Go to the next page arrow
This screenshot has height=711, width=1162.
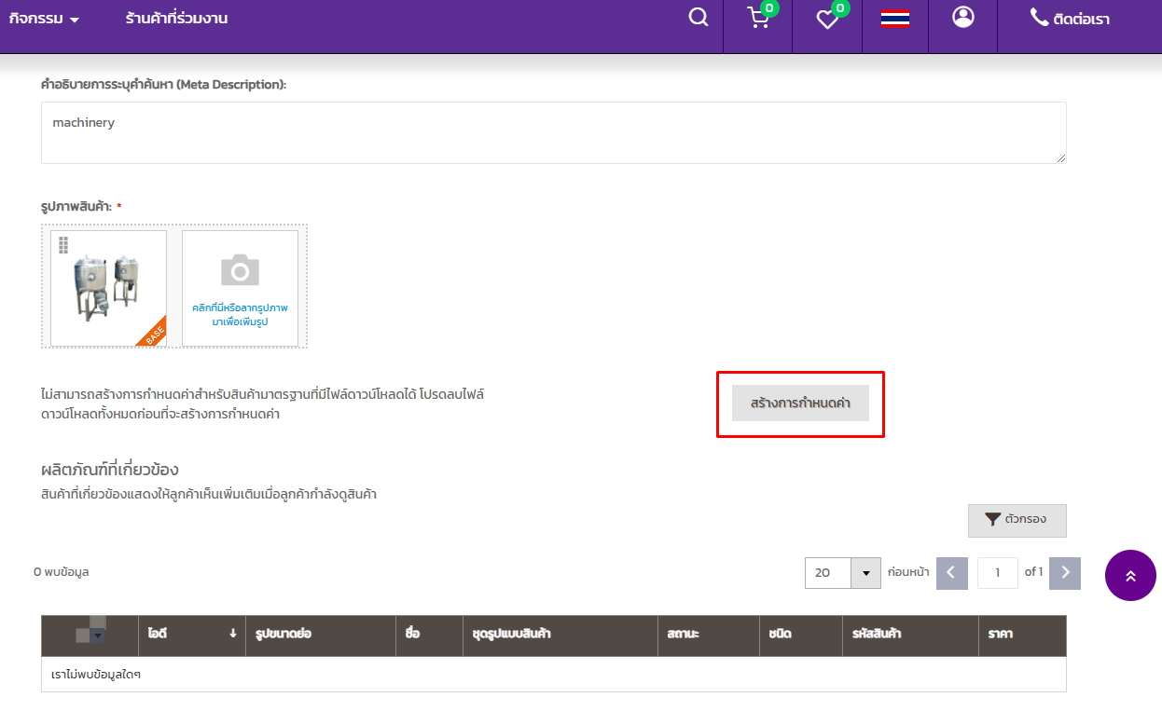click(x=1064, y=573)
